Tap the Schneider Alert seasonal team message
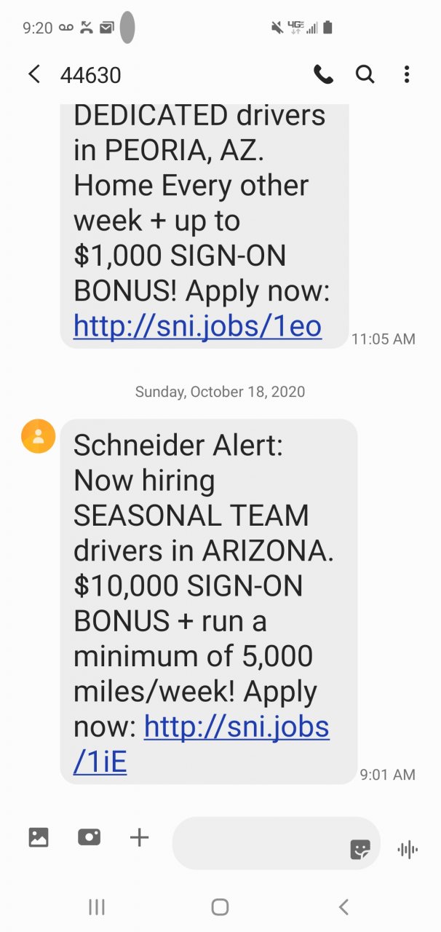Image resolution: width=441 pixels, height=932 pixels. (x=209, y=601)
